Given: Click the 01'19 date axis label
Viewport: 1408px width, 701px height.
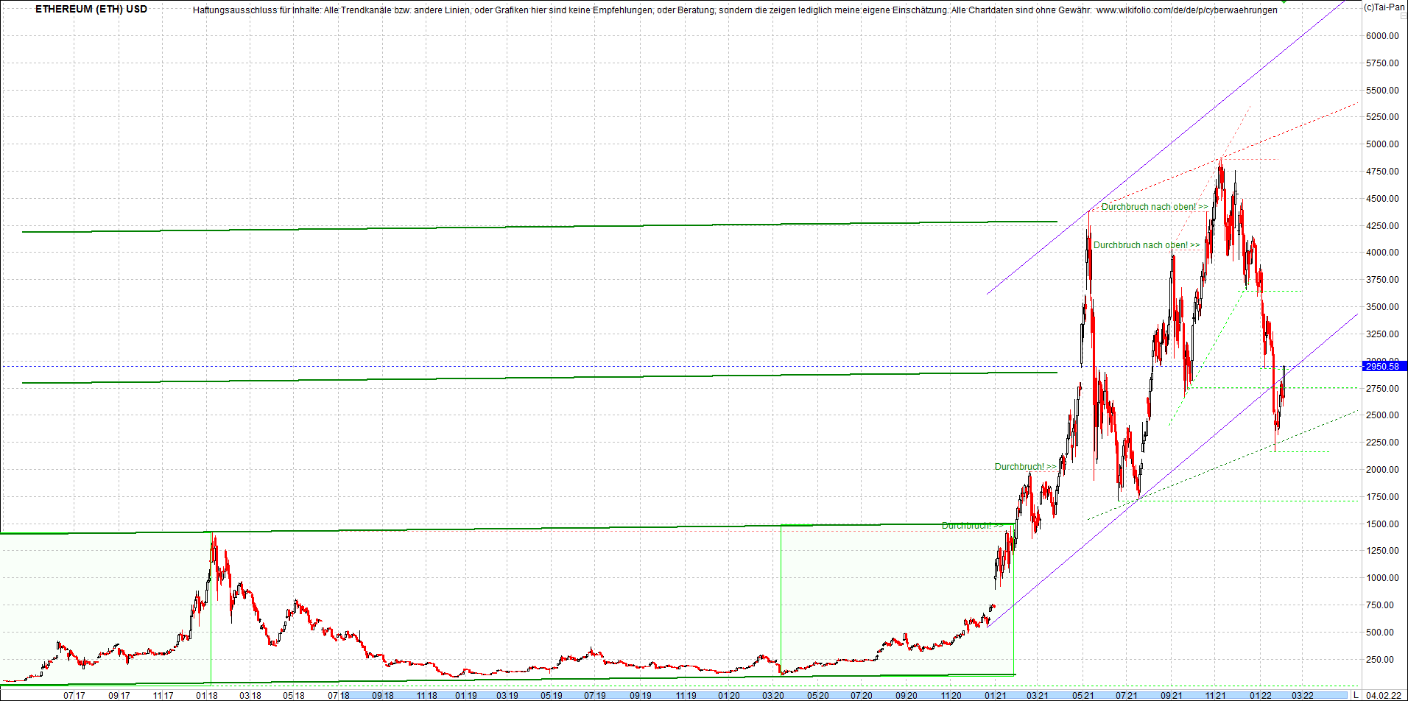Looking at the screenshot, I should tap(465, 695).
